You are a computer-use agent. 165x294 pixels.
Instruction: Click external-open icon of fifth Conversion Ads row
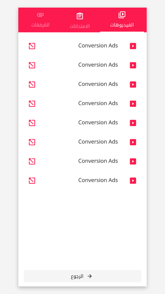coord(32,123)
